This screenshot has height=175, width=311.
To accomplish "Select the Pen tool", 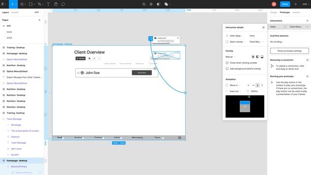I will 40,4.
